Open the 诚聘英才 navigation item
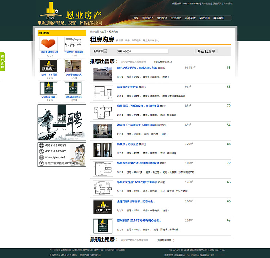This screenshot has height=258, width=270. pyautogui.click(x=190, y=18)
